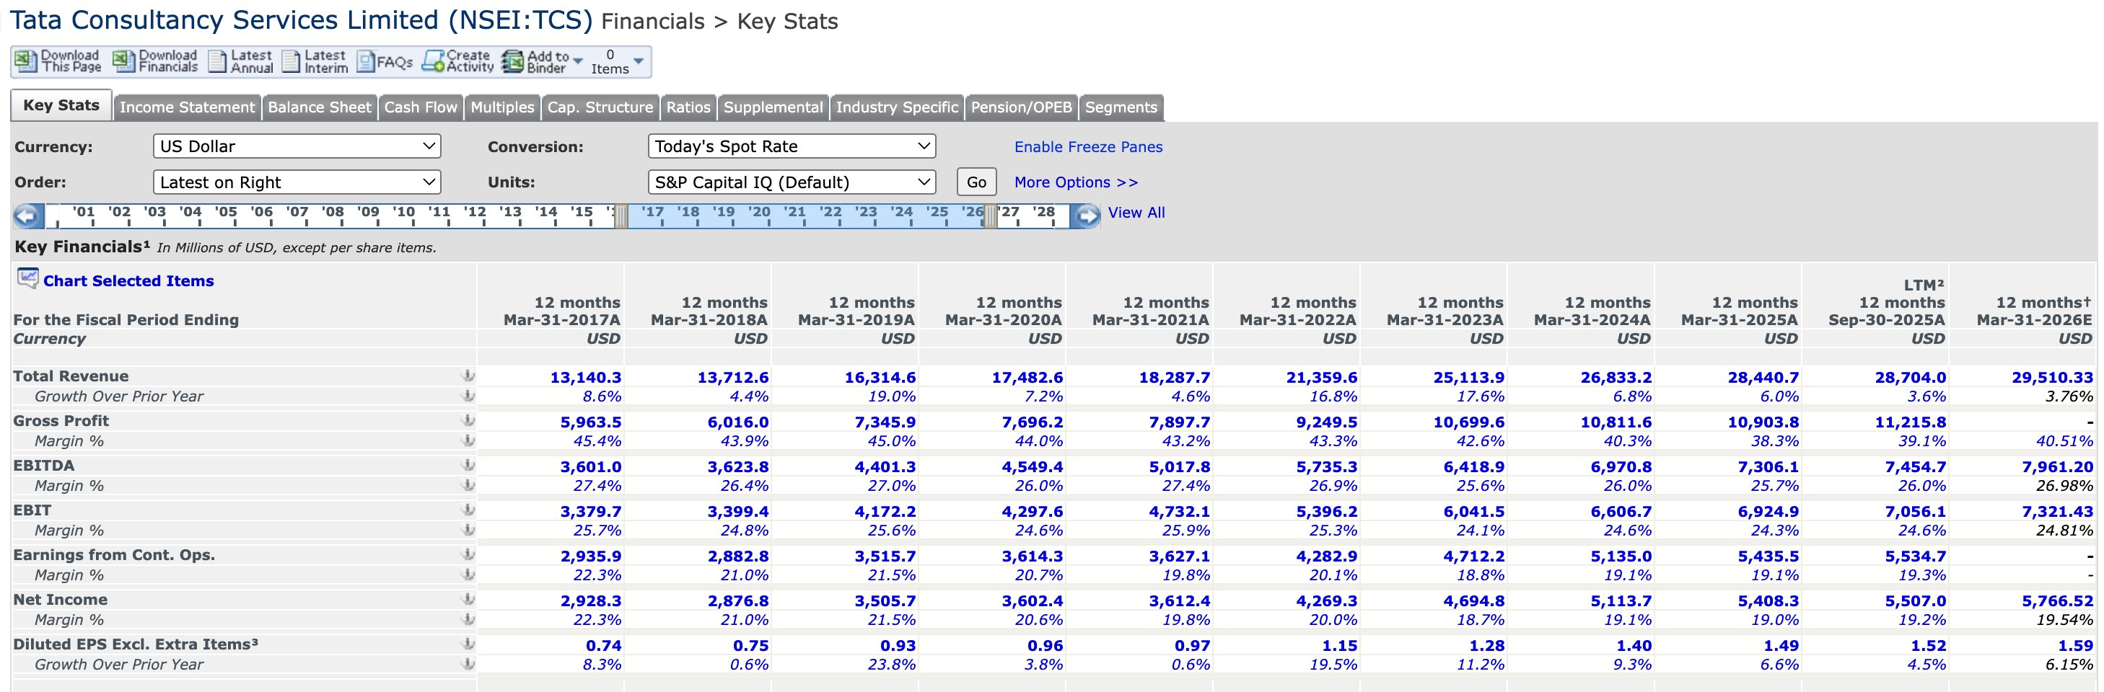
Task: Click arrow icon on EBITDA Margin % row
Action: pyautogui.click(x=468, y=486)
